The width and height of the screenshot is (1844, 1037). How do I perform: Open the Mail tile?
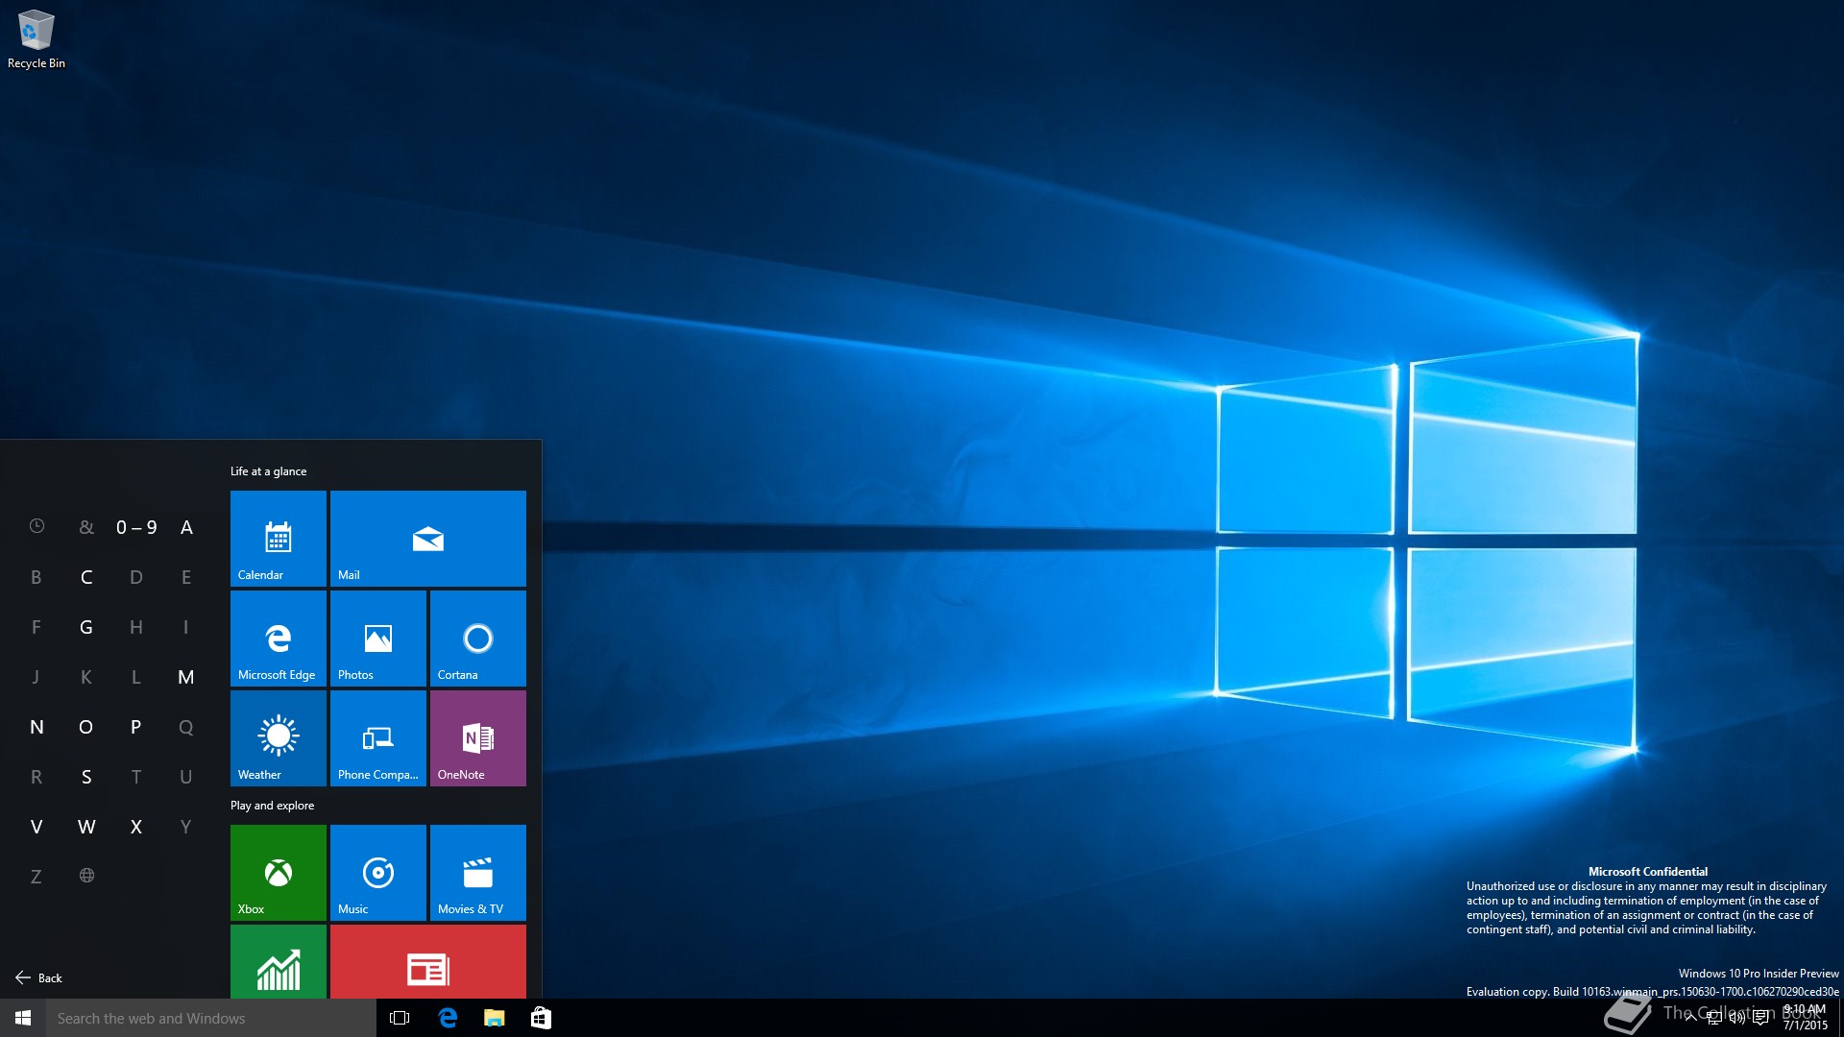coord(428,539)
